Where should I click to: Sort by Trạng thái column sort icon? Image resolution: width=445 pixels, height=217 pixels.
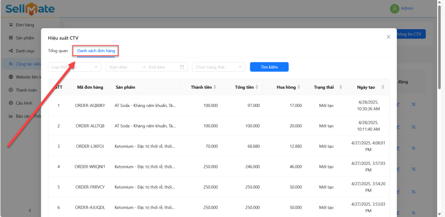pos(341,87)
